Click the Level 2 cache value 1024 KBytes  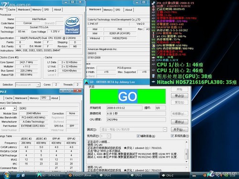69,71
